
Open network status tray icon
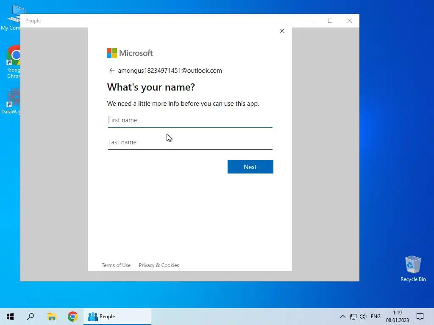(x=353, y=317)
